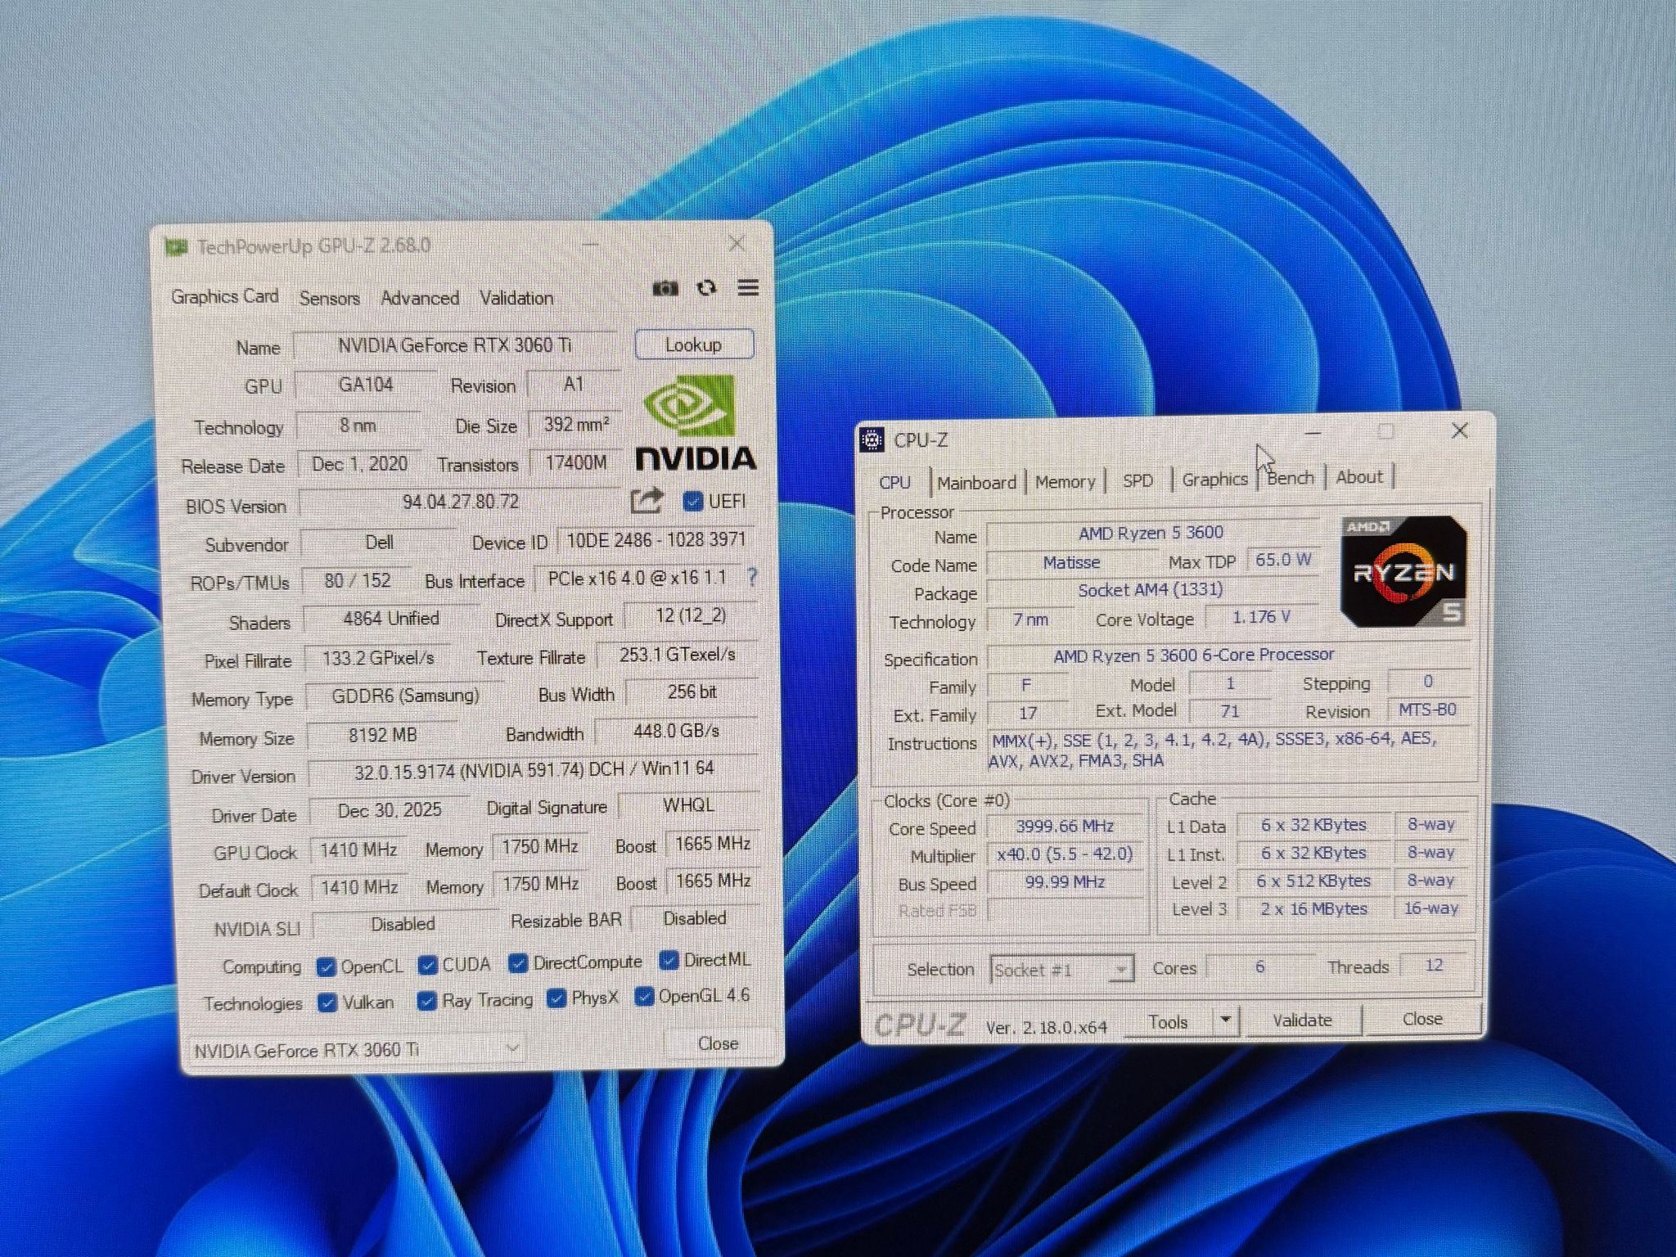Expand the CPU-Z Tools dropdown arrow
Viewport: 1676px width, 1257px height.
pyautogui.click(x=1225, y=1020)
